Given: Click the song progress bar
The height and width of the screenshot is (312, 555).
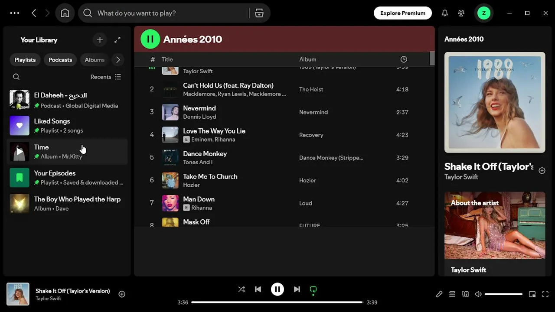Looking at the screenshot, I should coord(277,302).
